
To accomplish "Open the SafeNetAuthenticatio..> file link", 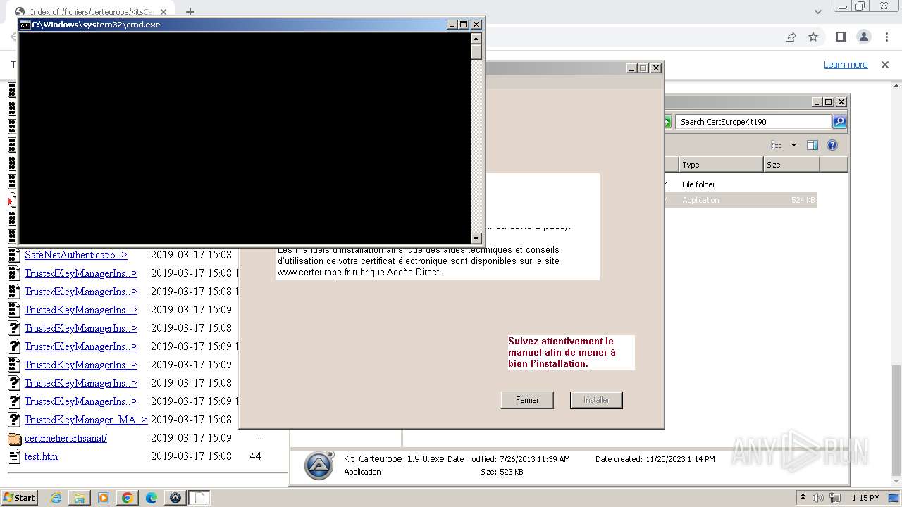I will click(76, 255).
